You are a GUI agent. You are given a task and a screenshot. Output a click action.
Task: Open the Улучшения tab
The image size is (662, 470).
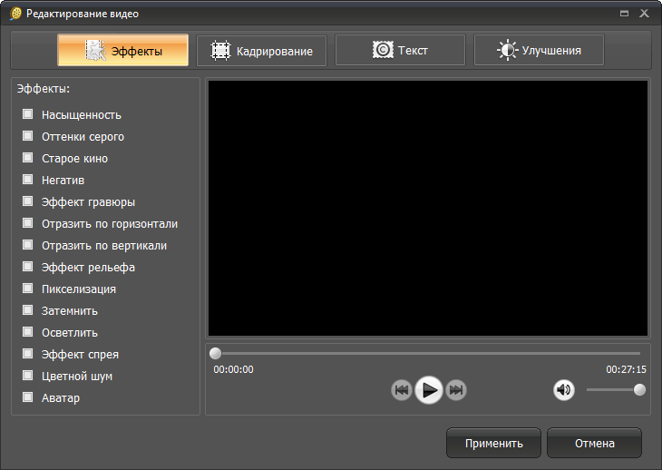pyautogui.click(x=539, y=50)
